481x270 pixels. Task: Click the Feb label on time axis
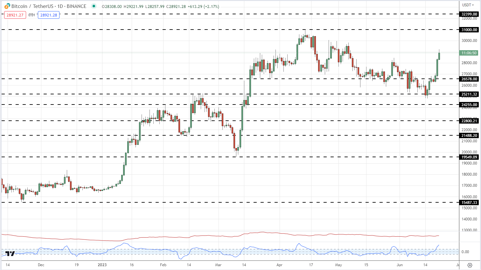point(163,265)
